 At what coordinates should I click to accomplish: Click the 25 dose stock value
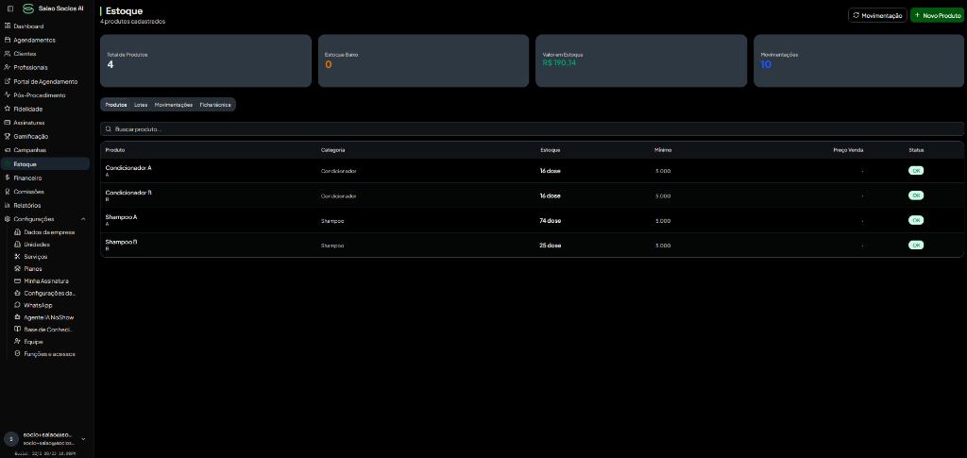(551, 246)
